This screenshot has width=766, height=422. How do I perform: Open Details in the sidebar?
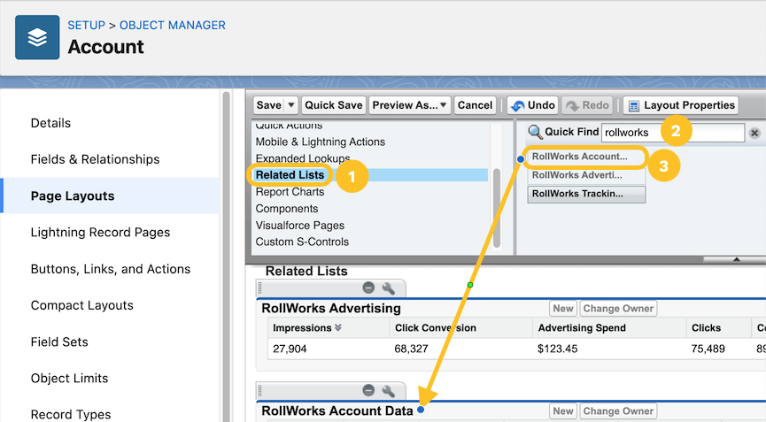coord(50,123)
